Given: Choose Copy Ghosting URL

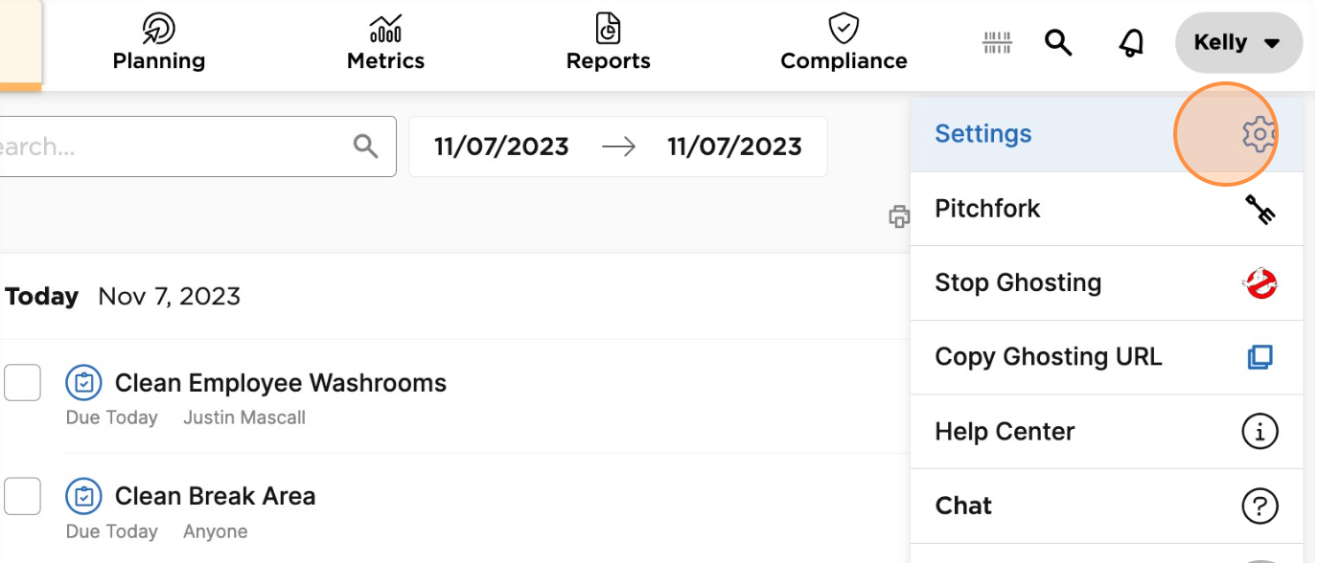Looking at the screenshot, I should point(1106,357).
